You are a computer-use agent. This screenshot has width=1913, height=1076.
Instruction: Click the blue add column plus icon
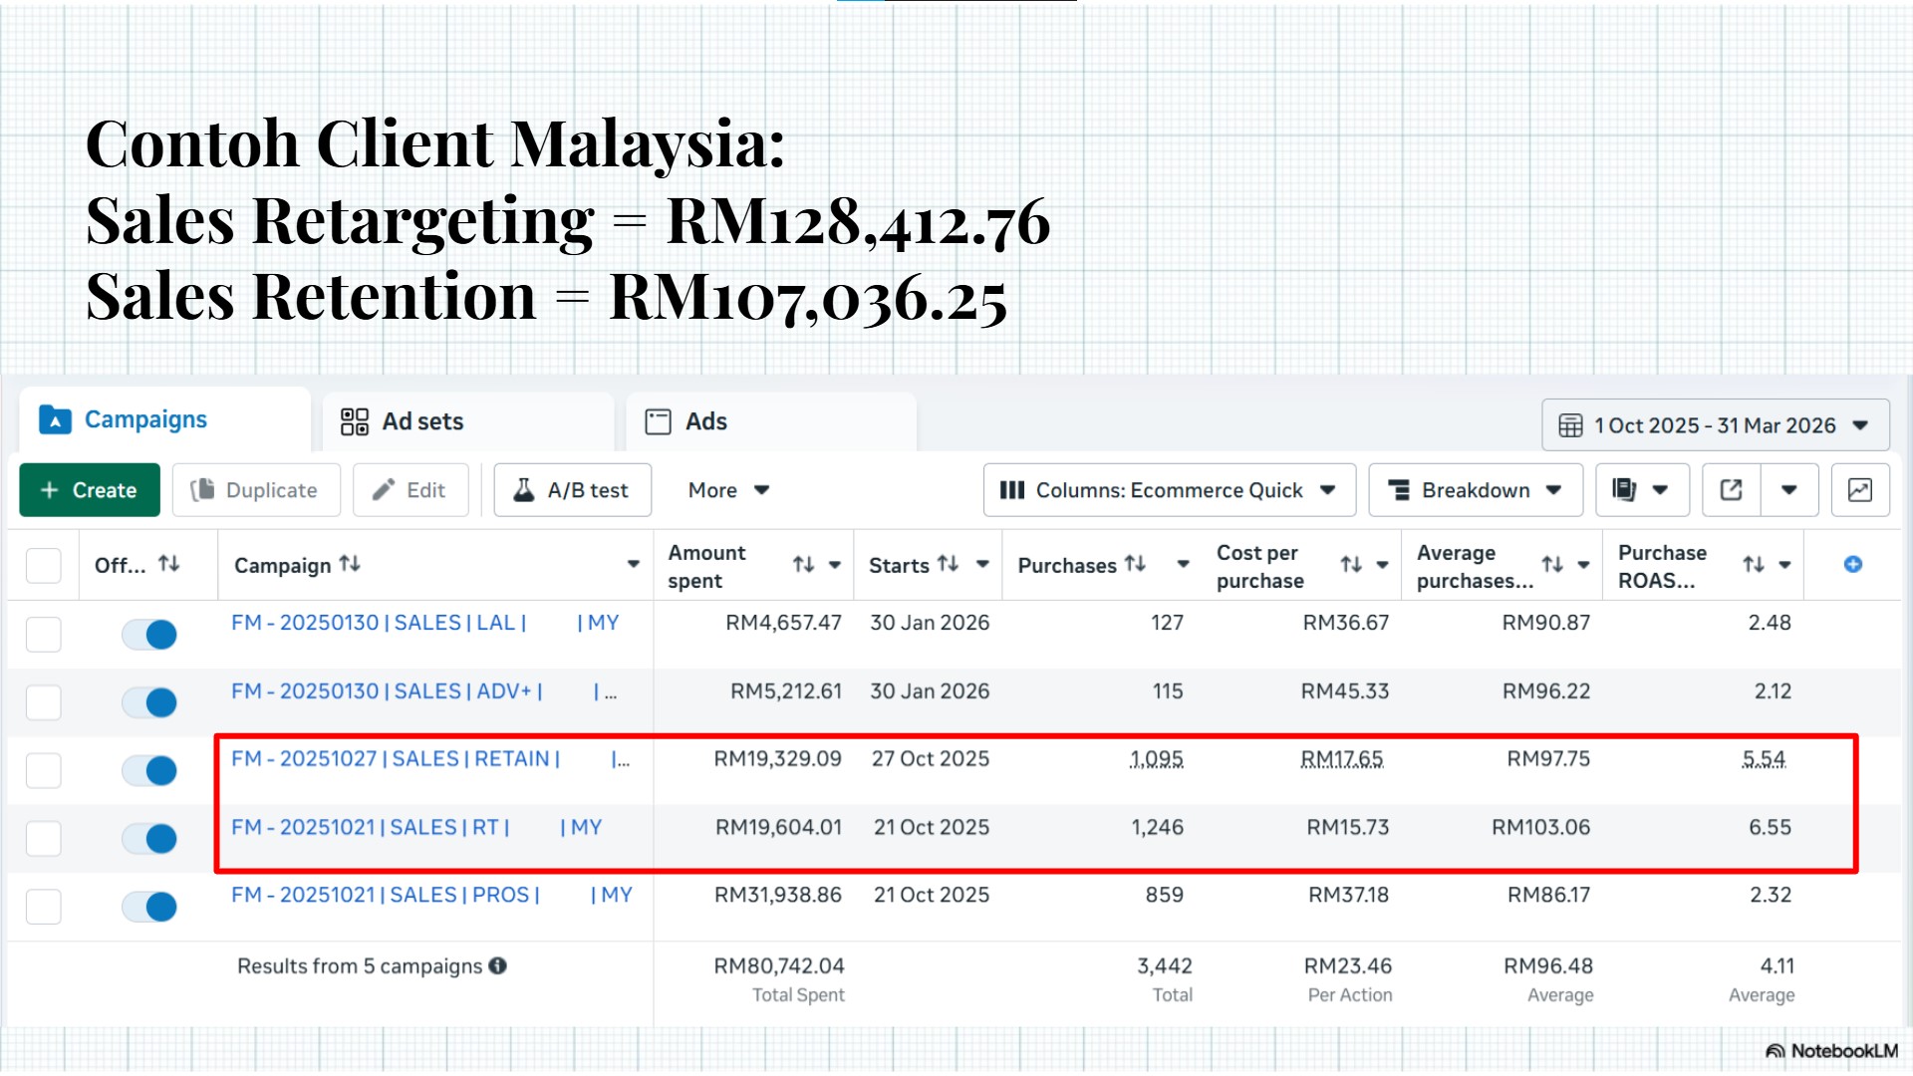(x=1853, y=565)
